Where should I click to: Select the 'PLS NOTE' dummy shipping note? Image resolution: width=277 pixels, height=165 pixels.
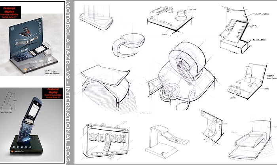click(52, 72)
